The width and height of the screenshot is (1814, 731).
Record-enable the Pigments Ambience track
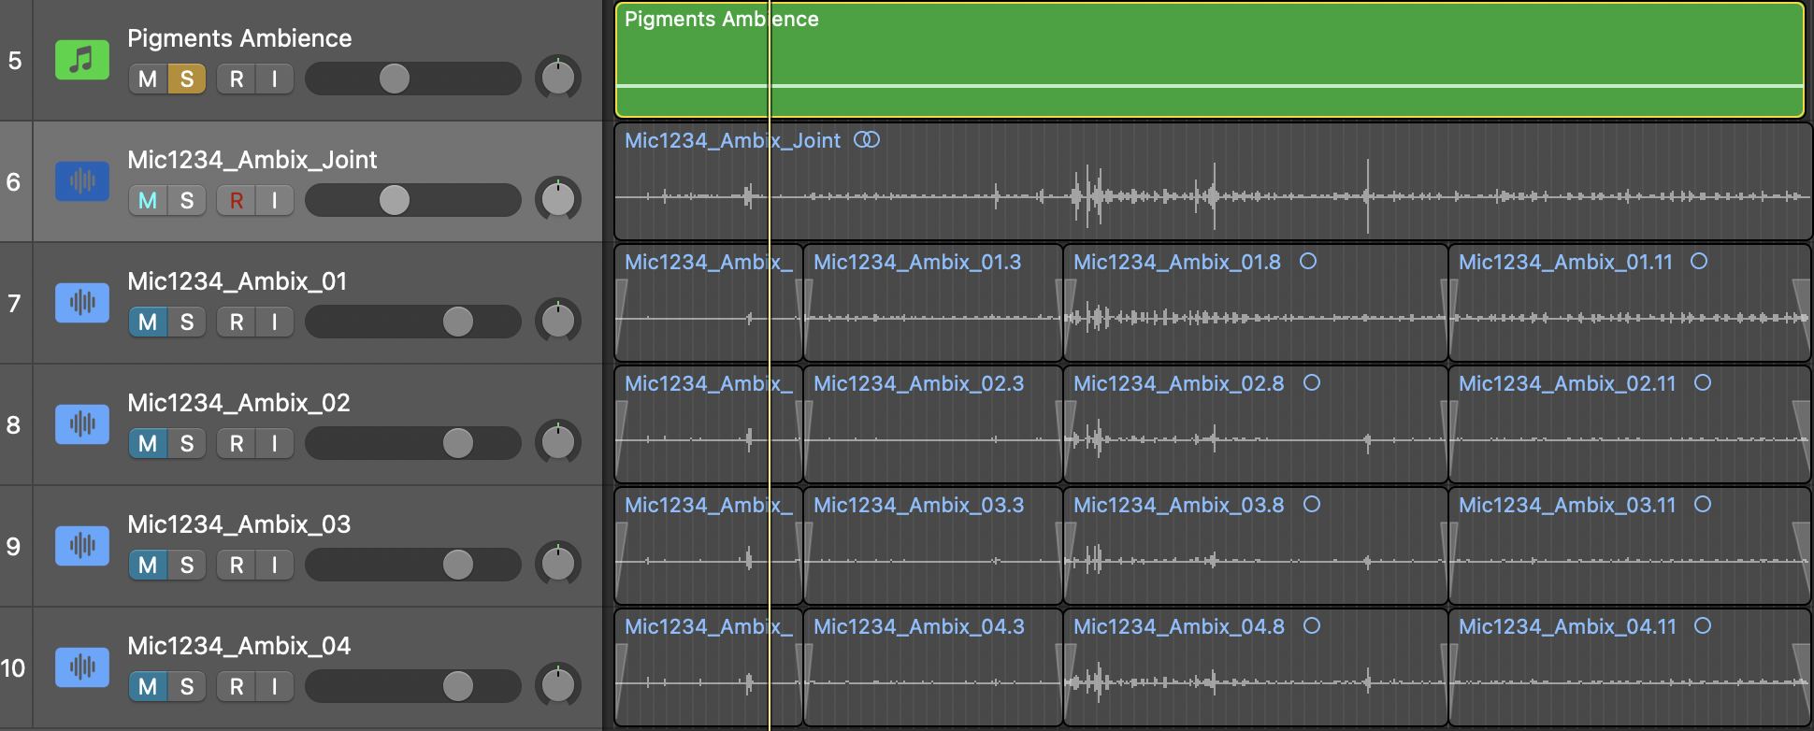(x=237, y=79)
